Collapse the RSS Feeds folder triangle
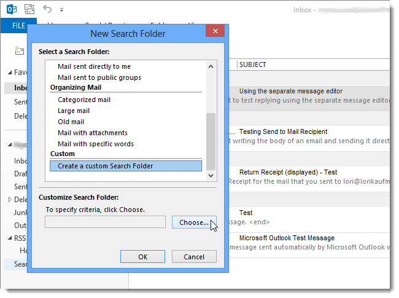The image size is (399, 298). point(10,238)
